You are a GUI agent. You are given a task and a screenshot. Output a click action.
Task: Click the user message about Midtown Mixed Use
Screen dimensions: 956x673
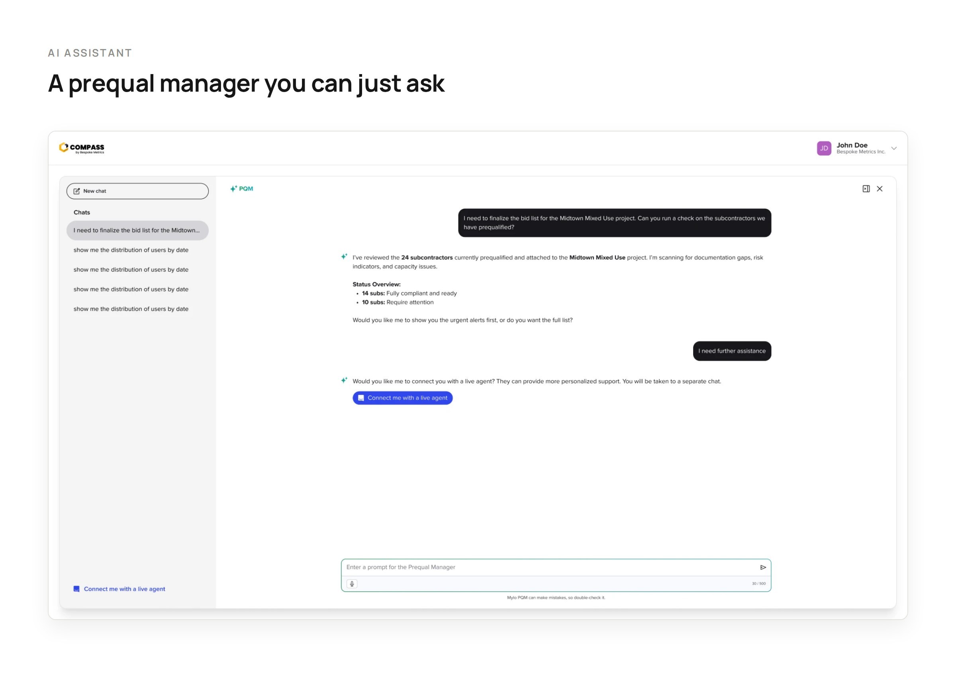coord(614,223)
